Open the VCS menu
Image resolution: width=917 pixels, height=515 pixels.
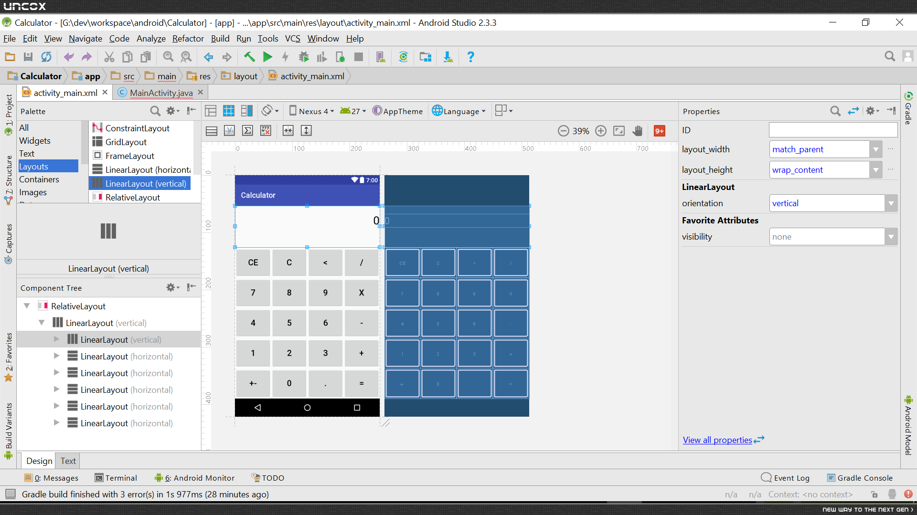pos(293,39)
